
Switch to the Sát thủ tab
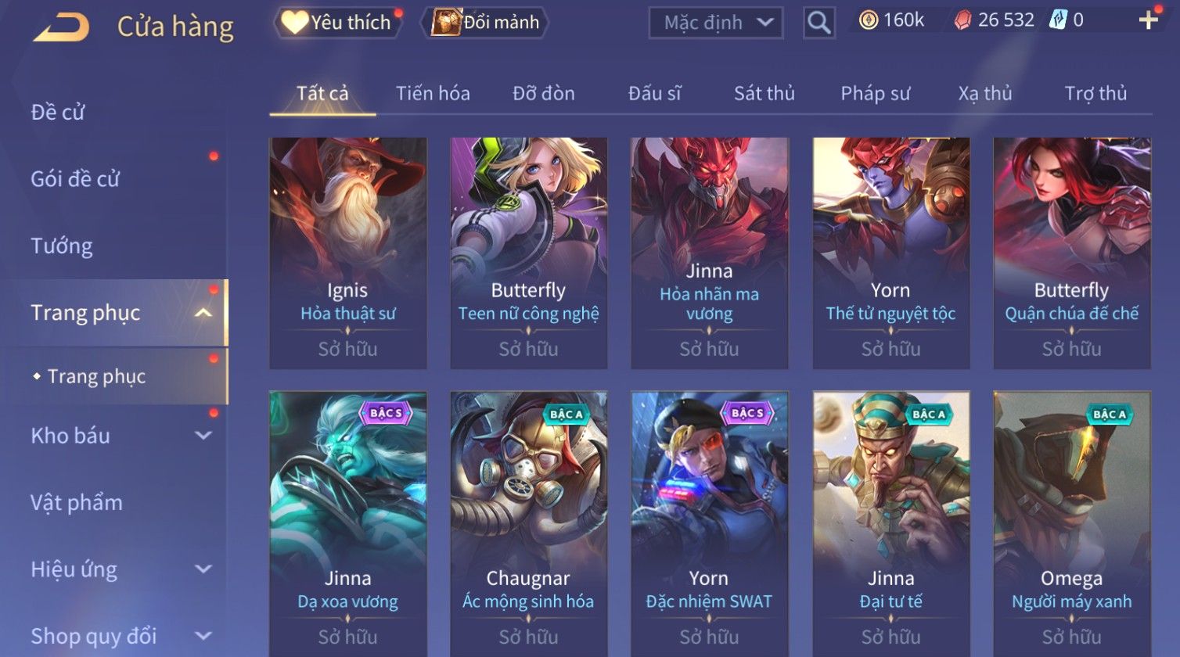pos(764,94)
